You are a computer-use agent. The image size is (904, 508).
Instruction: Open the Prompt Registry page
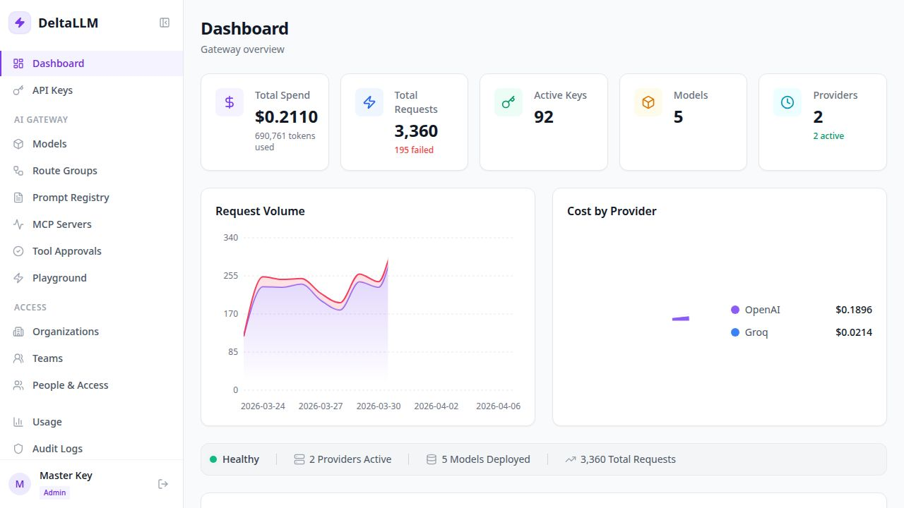coord(92,198)
